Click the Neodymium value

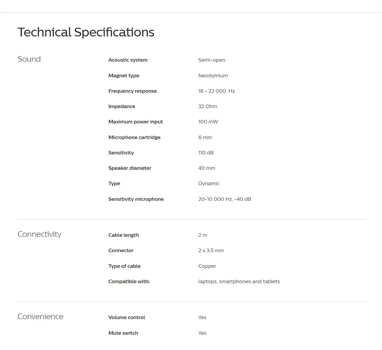pyautogui.click(x=213, y=76)
